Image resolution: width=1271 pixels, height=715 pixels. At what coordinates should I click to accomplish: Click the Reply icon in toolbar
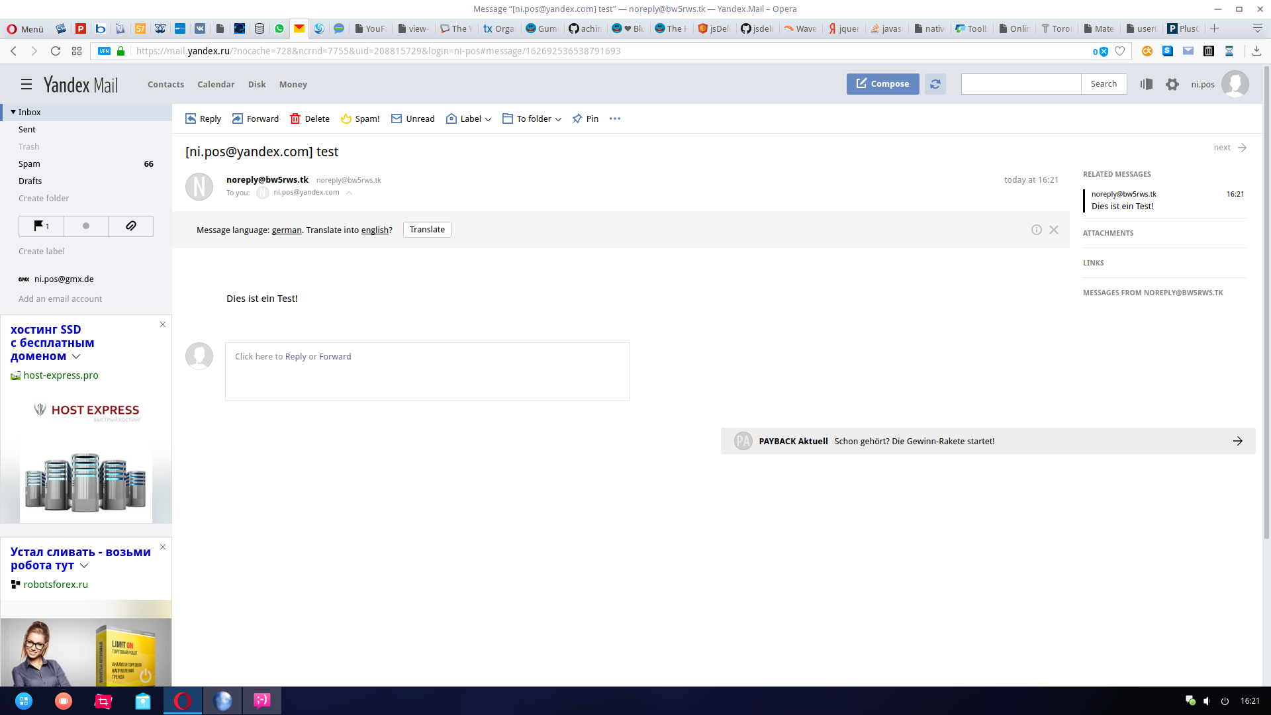[x=191, y=119]
